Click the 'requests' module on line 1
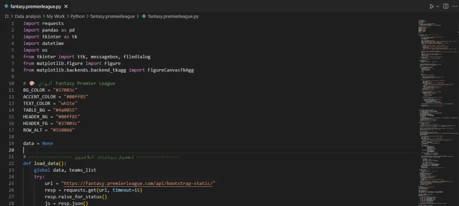459x206 pixels. (53, 23)
